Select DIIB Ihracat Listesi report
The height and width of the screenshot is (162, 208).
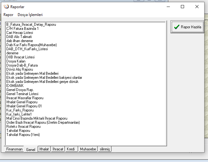tap(20, 57)
